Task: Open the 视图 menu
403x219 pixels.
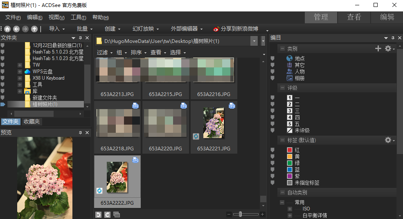Action: point(56,17)
